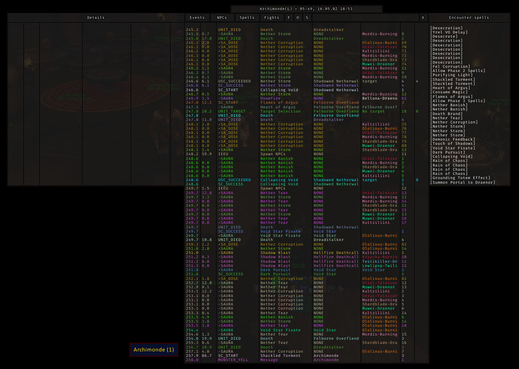Viewport: 519px width, 369px height.
Task: Open the Fights tab
Action: (x=272, y=18)
